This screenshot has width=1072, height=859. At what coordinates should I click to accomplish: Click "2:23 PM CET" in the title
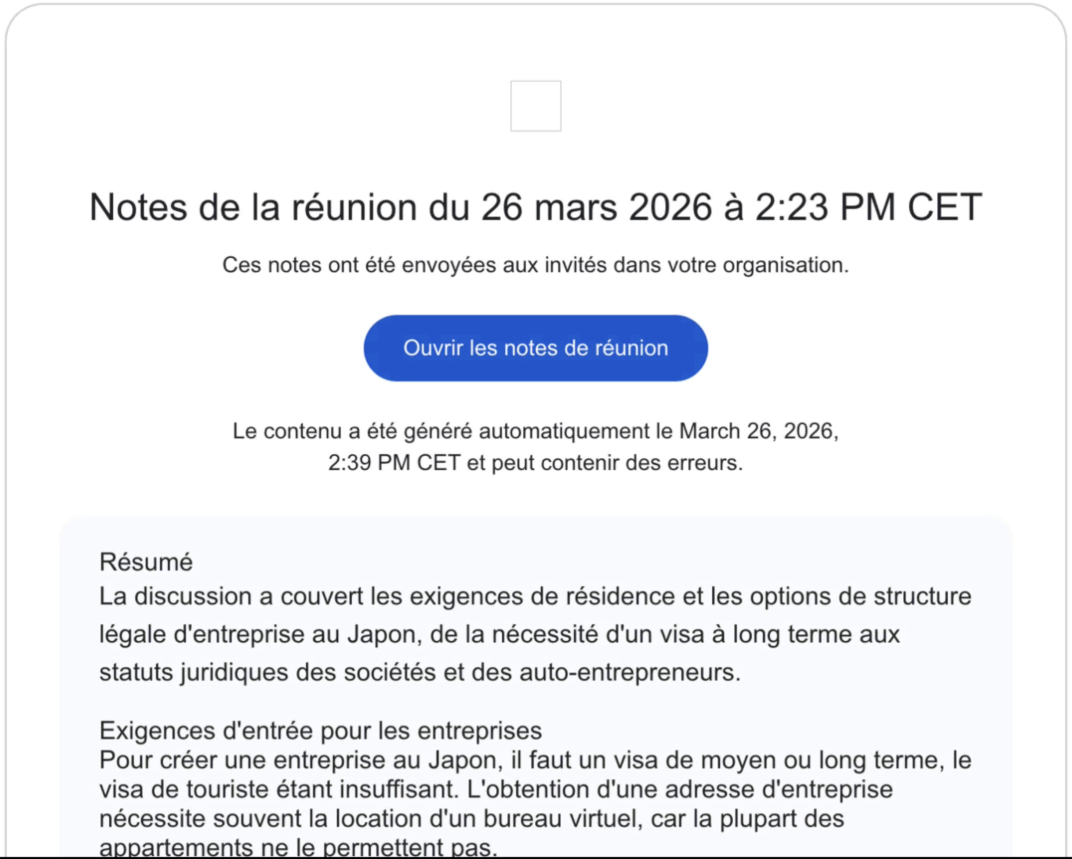(868, 207)
